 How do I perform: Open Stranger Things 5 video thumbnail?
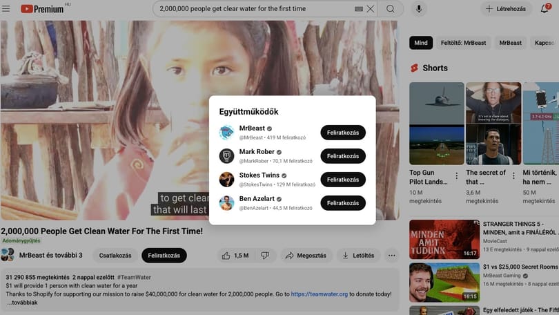point(444,240)
